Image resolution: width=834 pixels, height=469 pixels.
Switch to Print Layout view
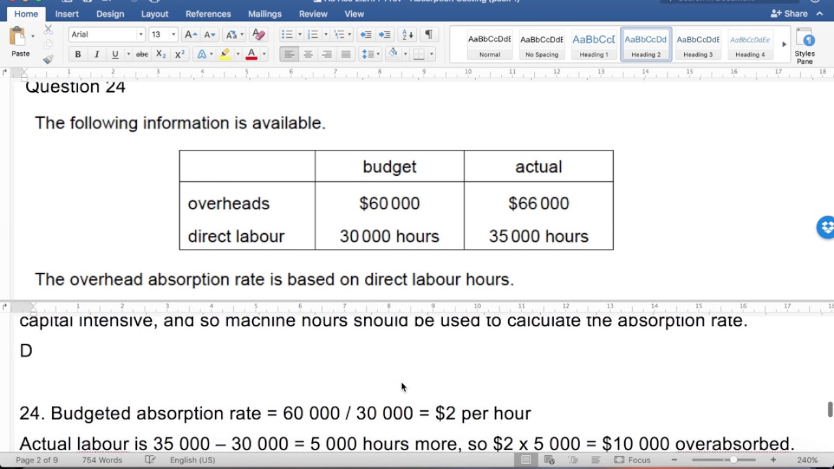click(x=526, y=460)
